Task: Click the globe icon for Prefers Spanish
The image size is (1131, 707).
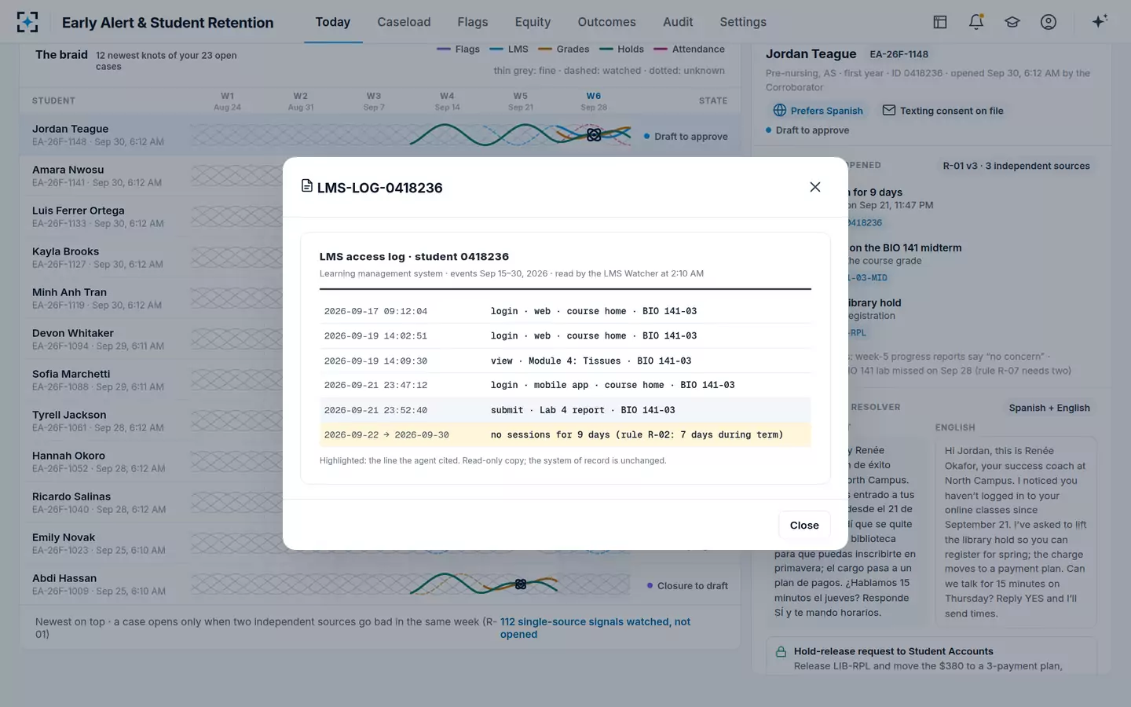Action: (779, 111)
